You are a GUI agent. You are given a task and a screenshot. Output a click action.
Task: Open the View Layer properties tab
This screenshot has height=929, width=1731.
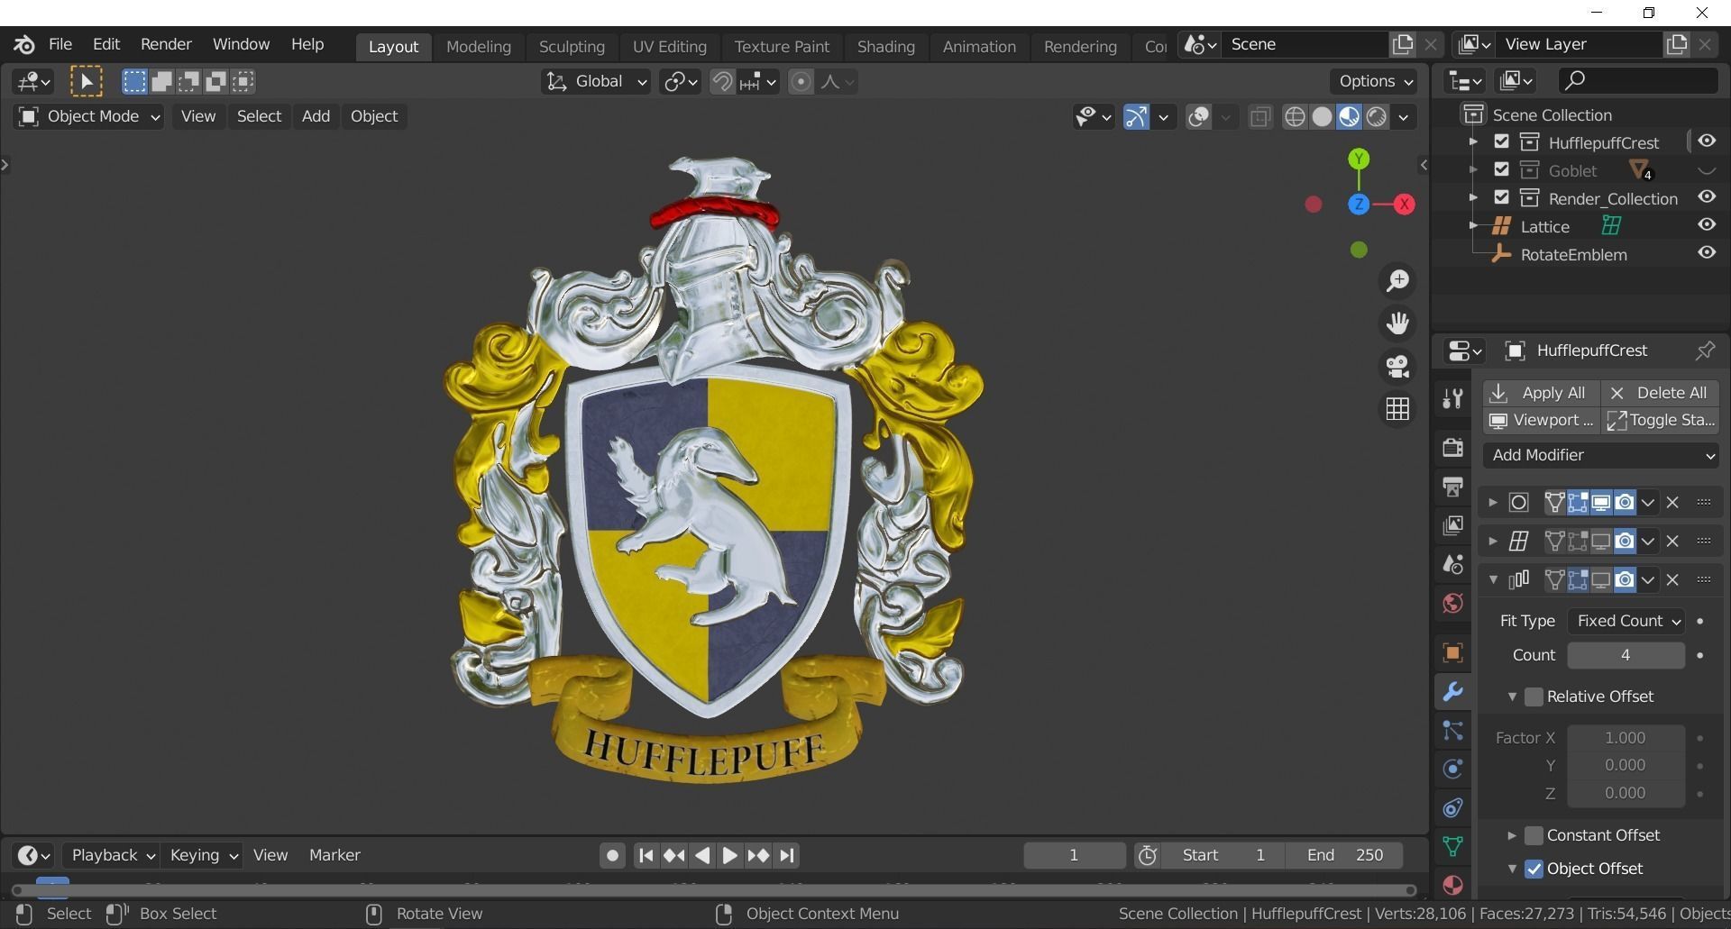tap(1452, 525)
